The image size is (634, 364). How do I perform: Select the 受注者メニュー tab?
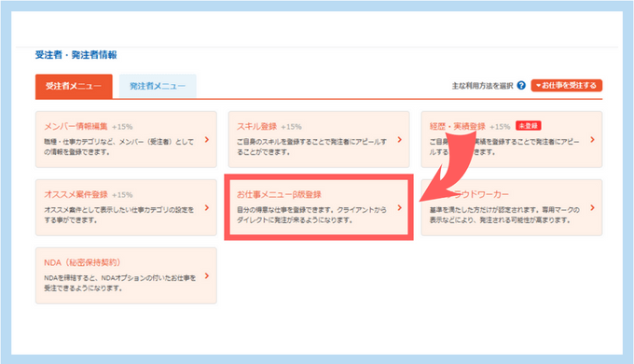(x=74, y=86)
